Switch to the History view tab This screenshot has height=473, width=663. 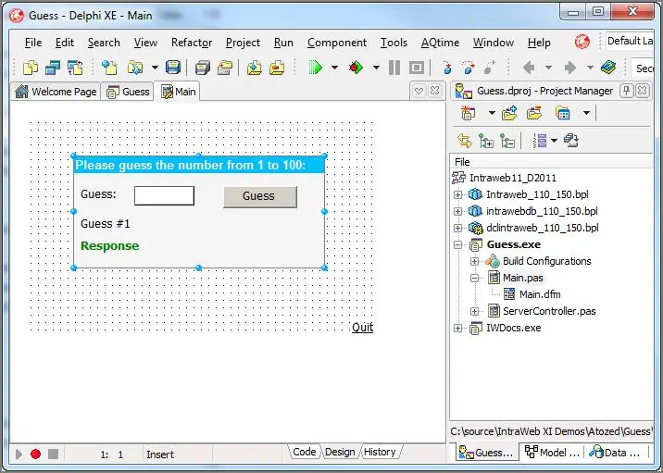[x=380, y=452]
